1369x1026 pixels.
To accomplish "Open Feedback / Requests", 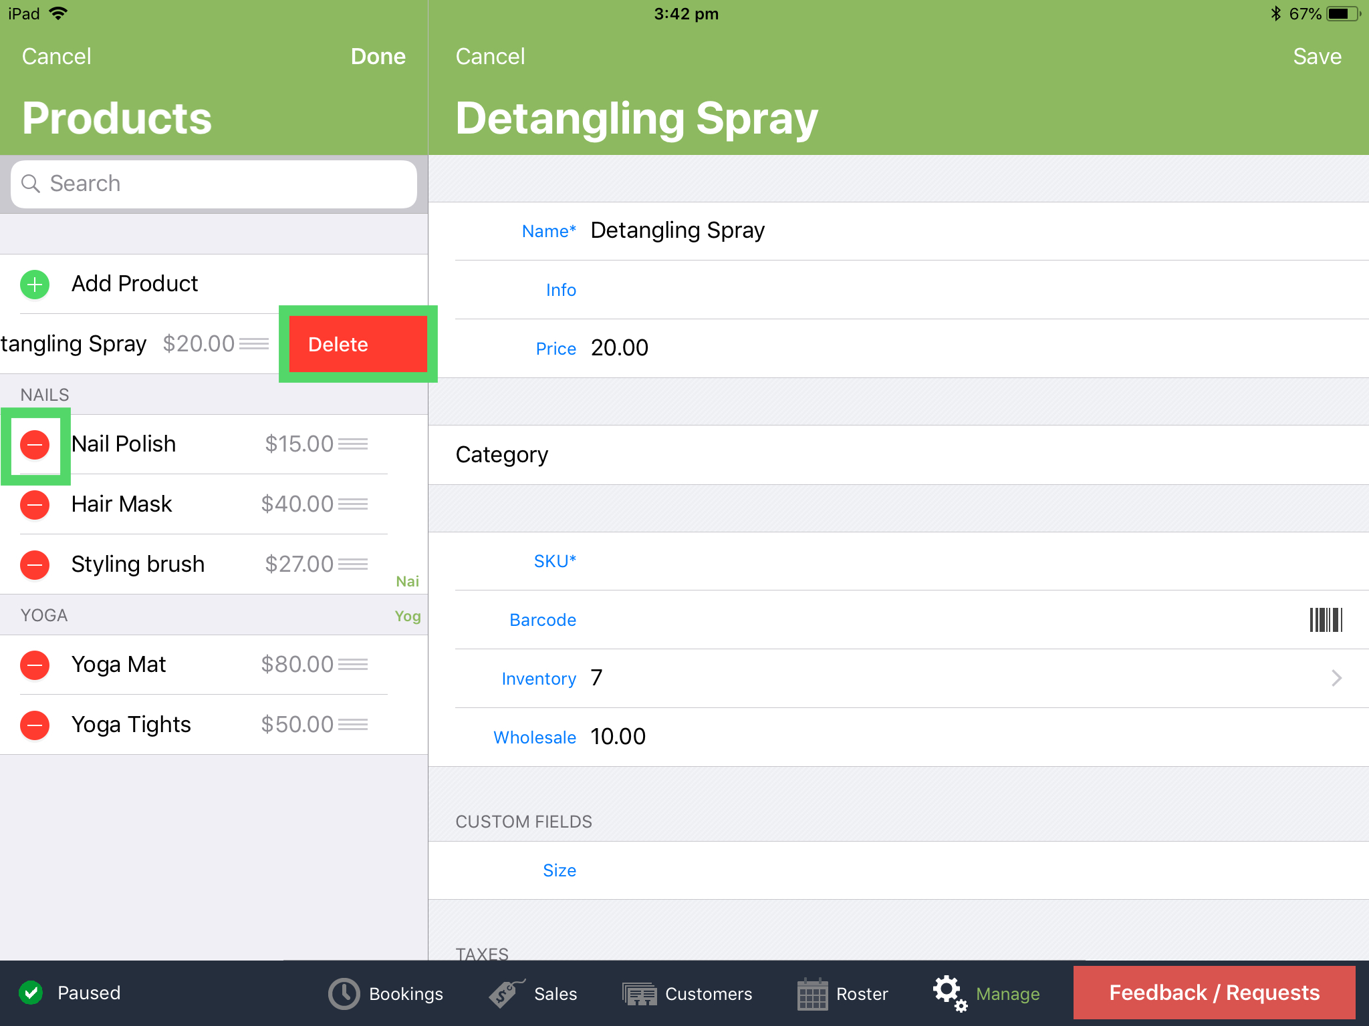I will point(1215,993).
